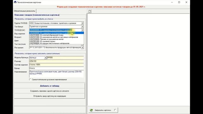The height and width of the screenshot is (114, 203).
Task: Open the Модель/Артикул type dropdown
Action: (45, 58)
